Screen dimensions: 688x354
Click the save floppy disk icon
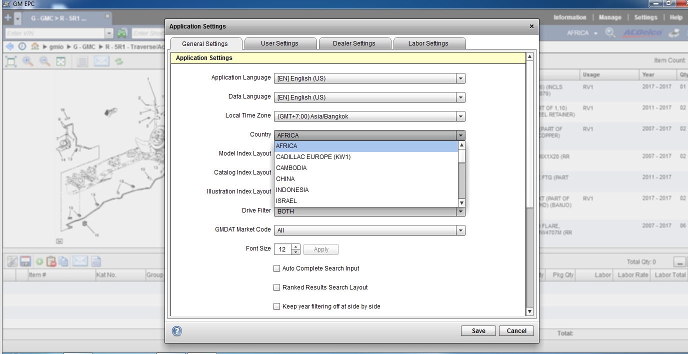(25, 261)
